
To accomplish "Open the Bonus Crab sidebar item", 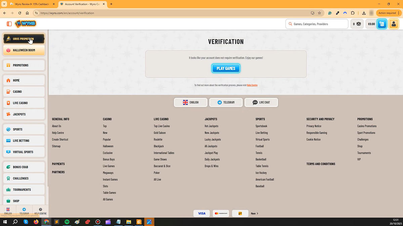I will click(x=24, y=167).
